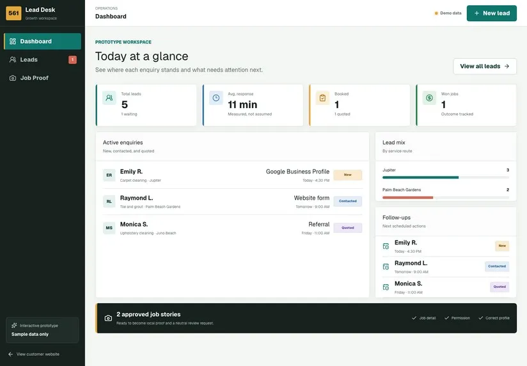Open Monica S. in Active enquiries
527x366 pixels.
coord(232,228)
